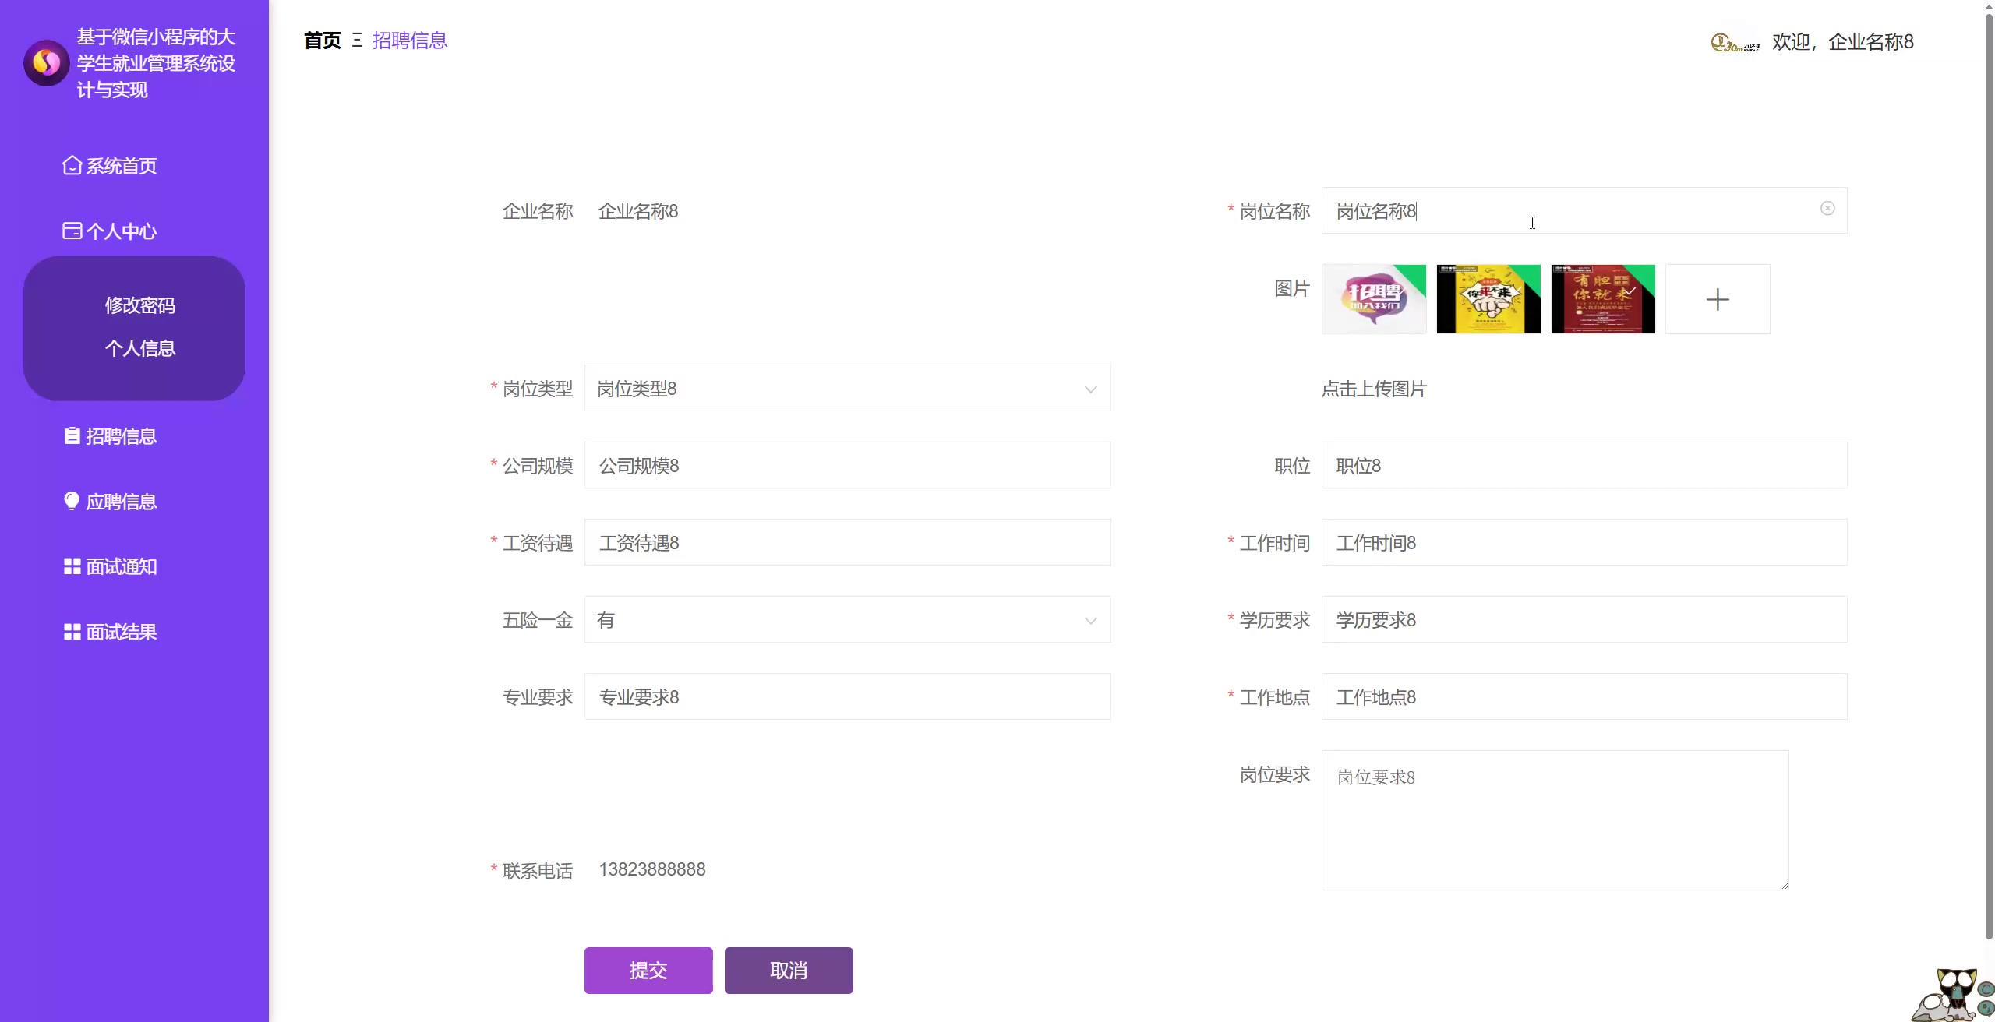Clear the 岗位名称 field with the X icon
This screenshot has width=1995, height=1022.
click(x=1827, y=209)
